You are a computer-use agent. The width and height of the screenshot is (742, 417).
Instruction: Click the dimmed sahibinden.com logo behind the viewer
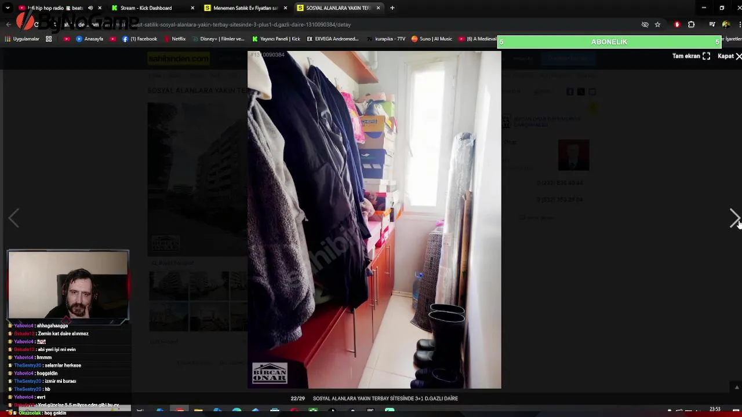(x=178, y=58)
